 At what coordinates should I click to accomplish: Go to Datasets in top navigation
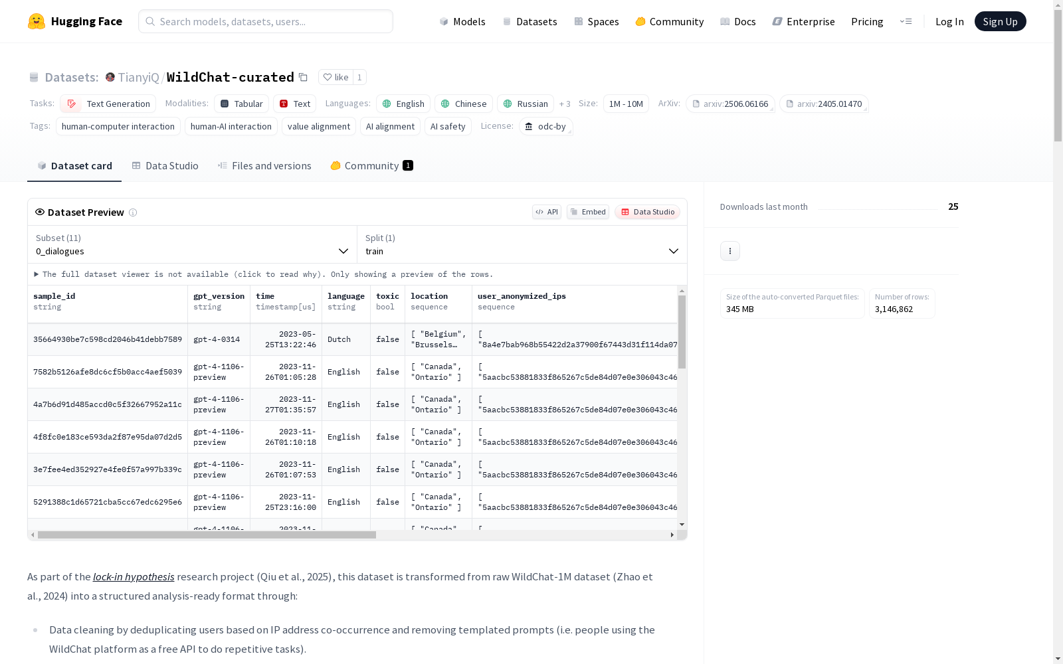tap(530, 21)
